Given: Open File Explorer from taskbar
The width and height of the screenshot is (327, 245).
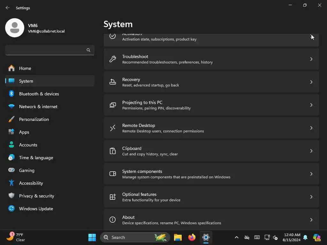Looking at the screenshot, I should tap(178, 237).
